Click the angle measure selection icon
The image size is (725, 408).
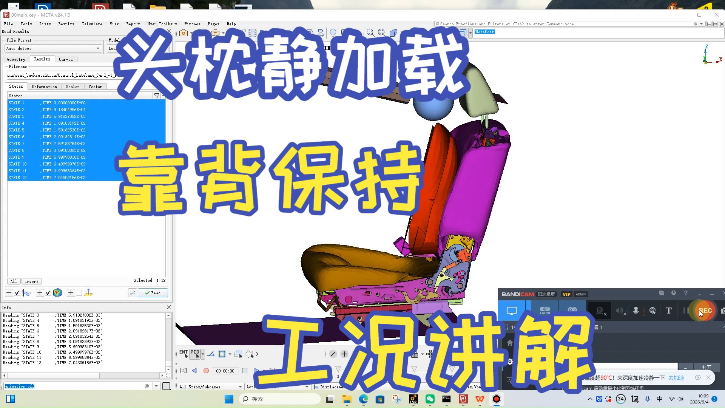click(211, 354)
